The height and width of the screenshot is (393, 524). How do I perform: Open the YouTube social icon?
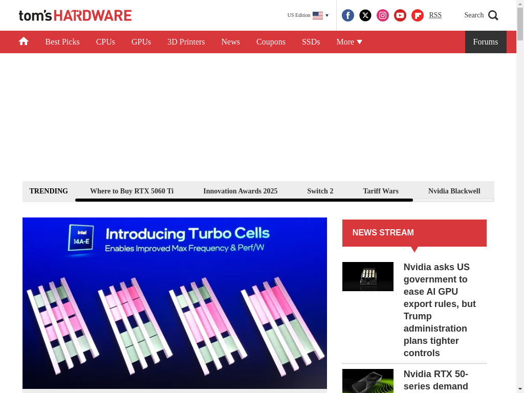(400, 15)
